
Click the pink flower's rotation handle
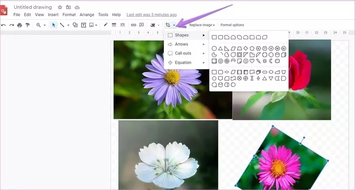[304, 137]
